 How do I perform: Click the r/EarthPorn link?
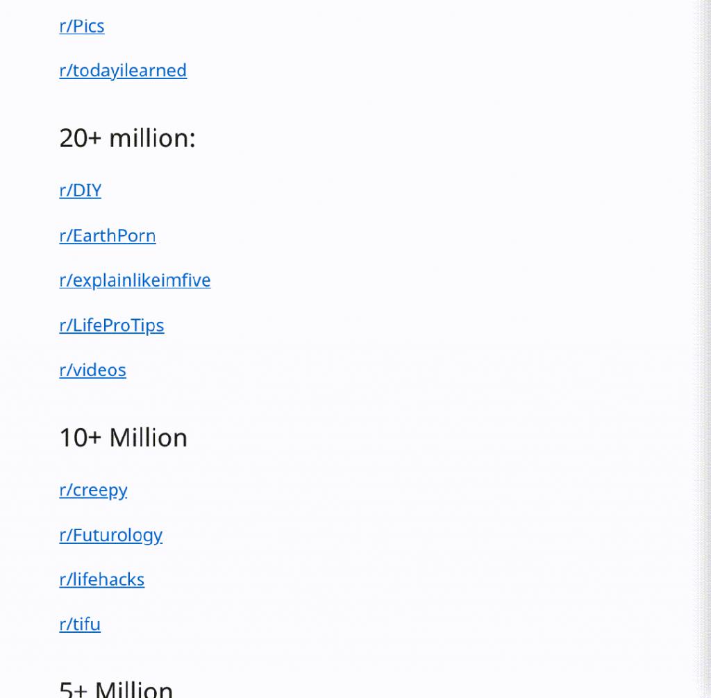(x=108, y=236)
